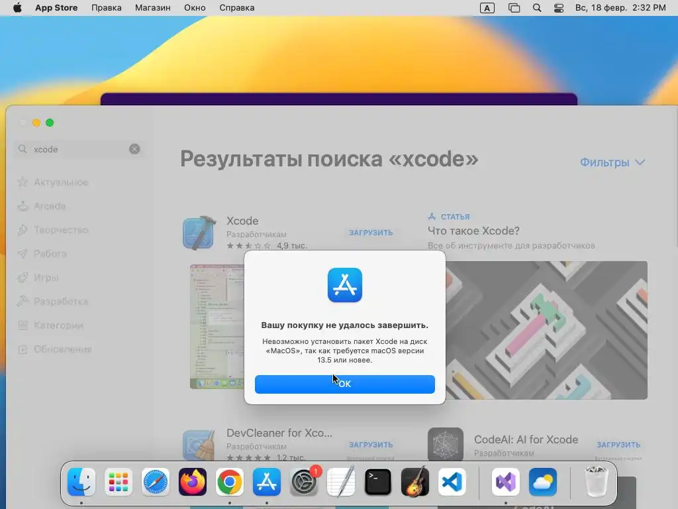Open Finder from the Dock
Screen dimensions: 678x509
[x=81, y=482]
